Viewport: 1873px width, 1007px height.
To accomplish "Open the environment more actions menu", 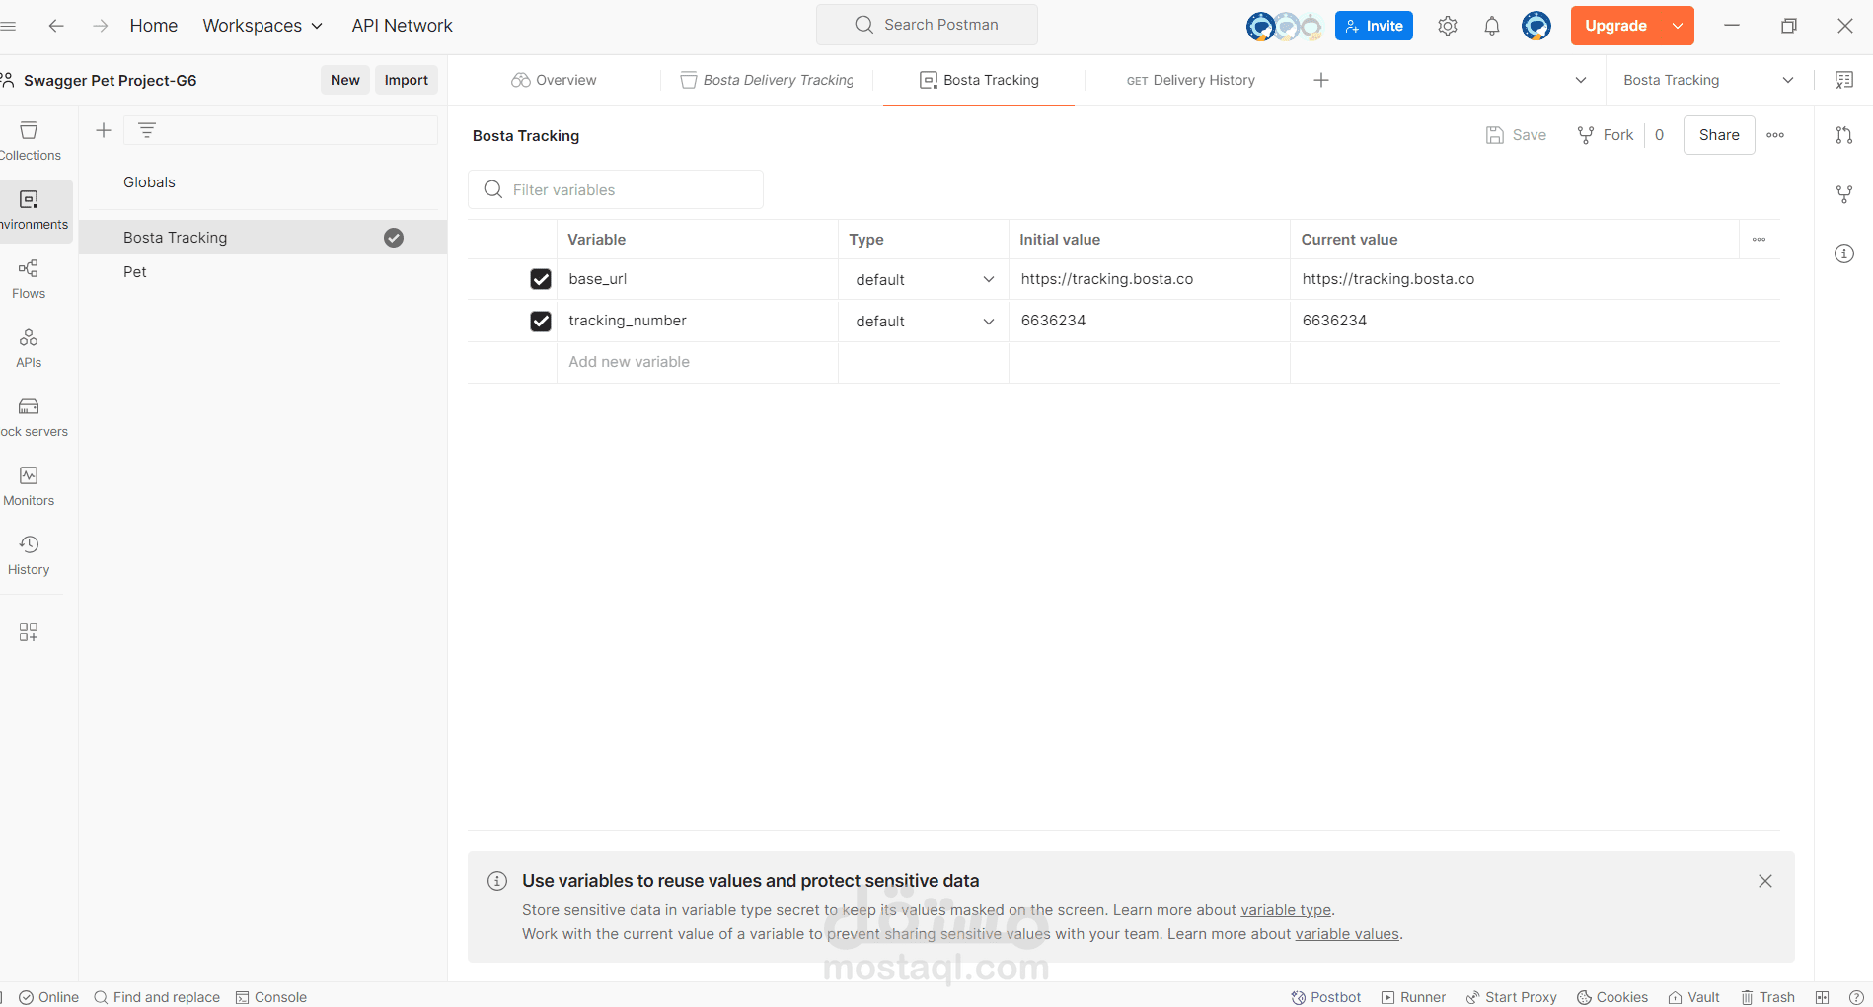I will click(1775, 135).
